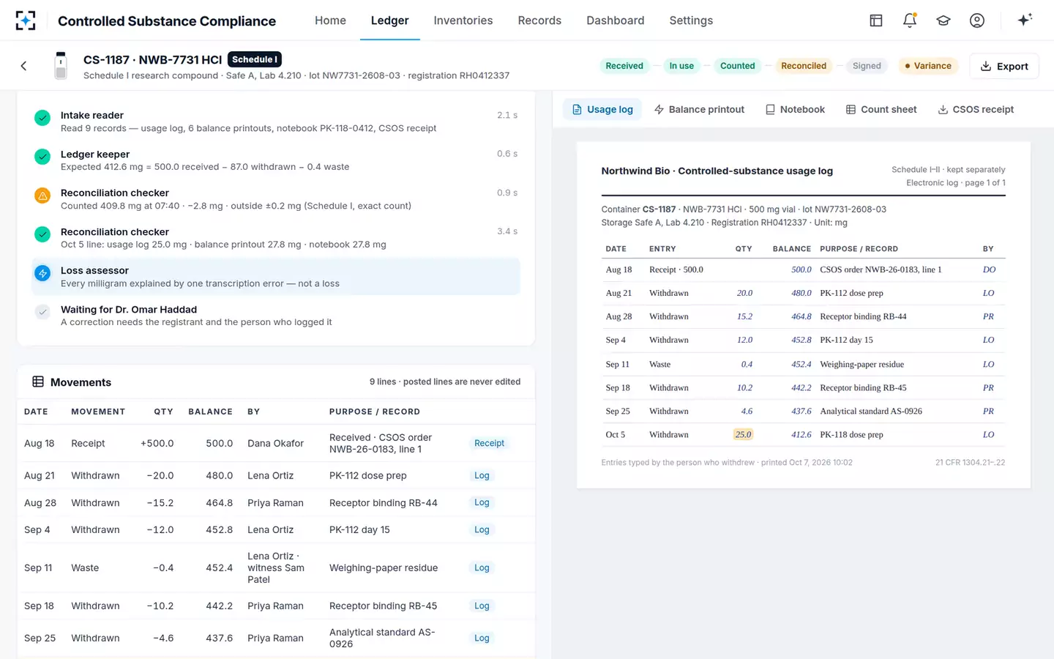Image resolution: width=1054 pixels, height=659 pixels.
Task: Switch to the Notebook tab
Action: point(795,109)
